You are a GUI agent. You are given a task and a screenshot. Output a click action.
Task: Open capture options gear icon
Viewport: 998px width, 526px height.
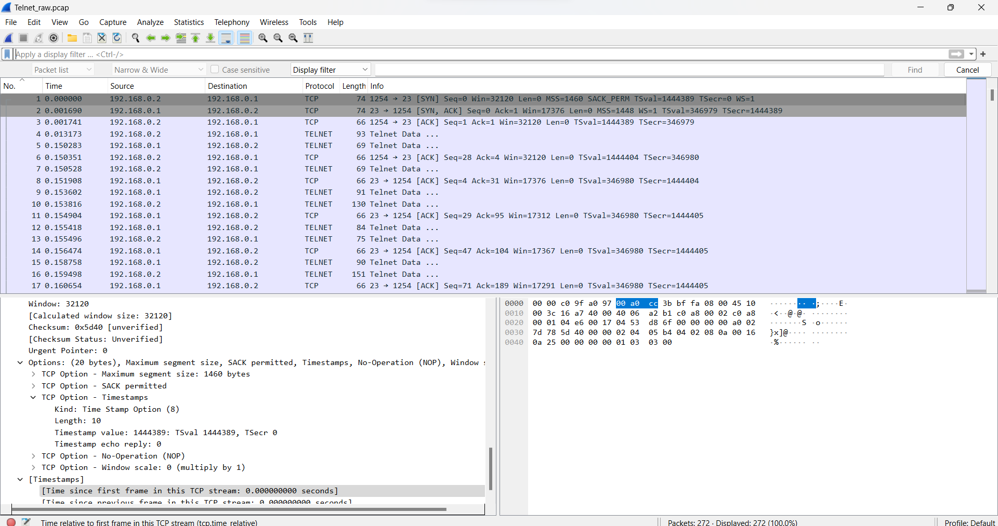pos(54,38)
